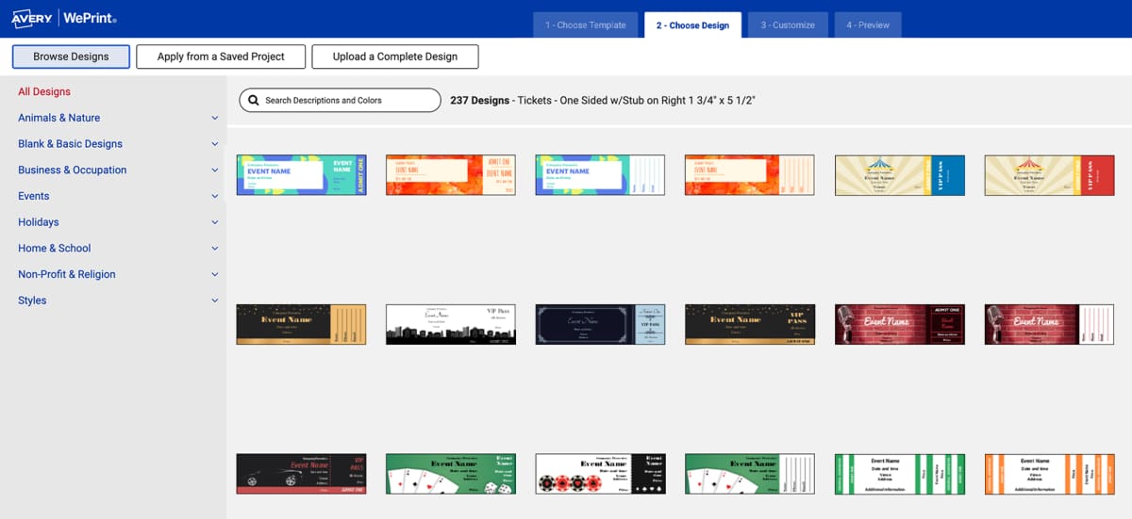Expand the Business & Occupation chevron
This screenshot has width=1132, height=519.
click(214, 170)
